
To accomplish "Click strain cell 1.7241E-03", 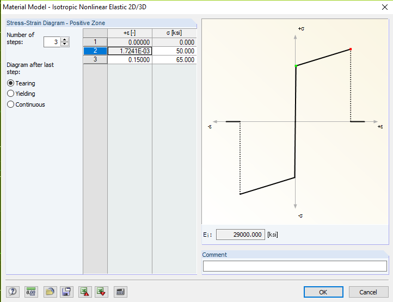I will 130,51.
